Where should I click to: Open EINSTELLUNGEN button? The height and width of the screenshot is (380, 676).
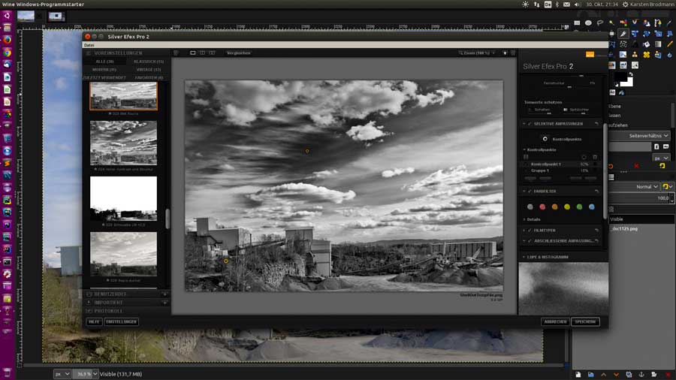(x=121, y=321)
